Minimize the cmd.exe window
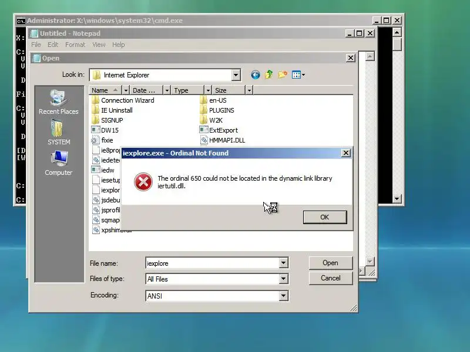Screen dimensions: 470x352 tap(377, 21)
